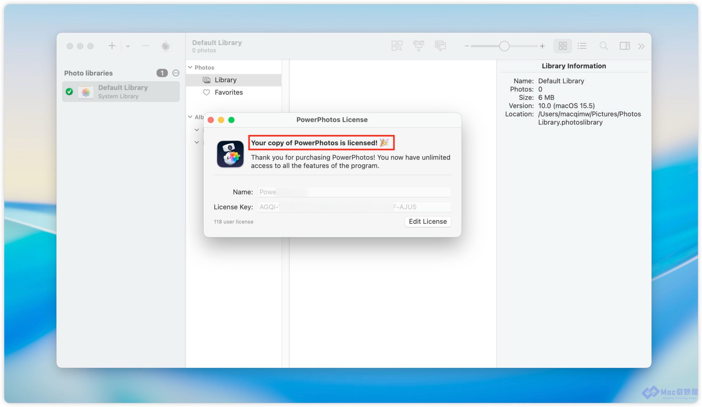The width and height of the screenshot is (702, 407).
Task: Select Library in the sidebar
Action: pos(225,80)
